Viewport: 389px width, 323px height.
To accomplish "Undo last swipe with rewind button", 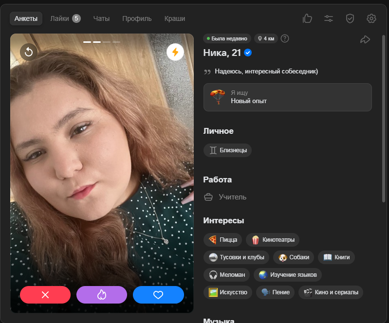I will [x=29, y=52].
